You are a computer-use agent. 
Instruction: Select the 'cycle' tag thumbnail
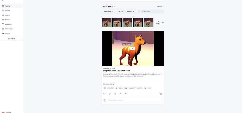[138, 23]
